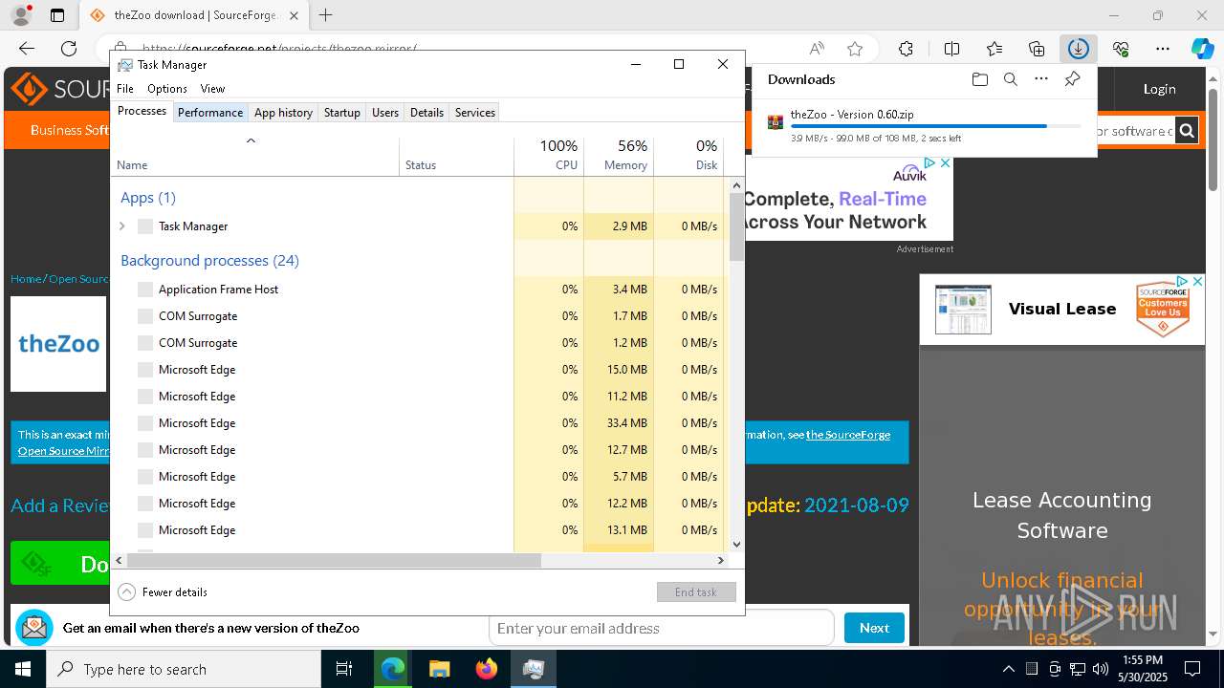Open the notification center icon
Screen dimensions: 1224x688
coord(1192,669)
